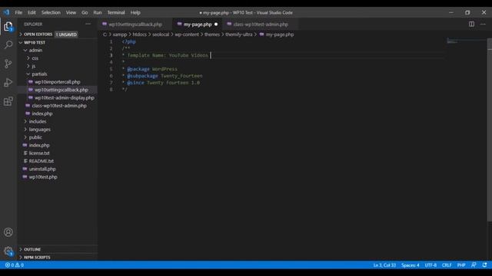Open README.txt file
Image resolution: width=492 pixels, height=276 pixels.
41,161
